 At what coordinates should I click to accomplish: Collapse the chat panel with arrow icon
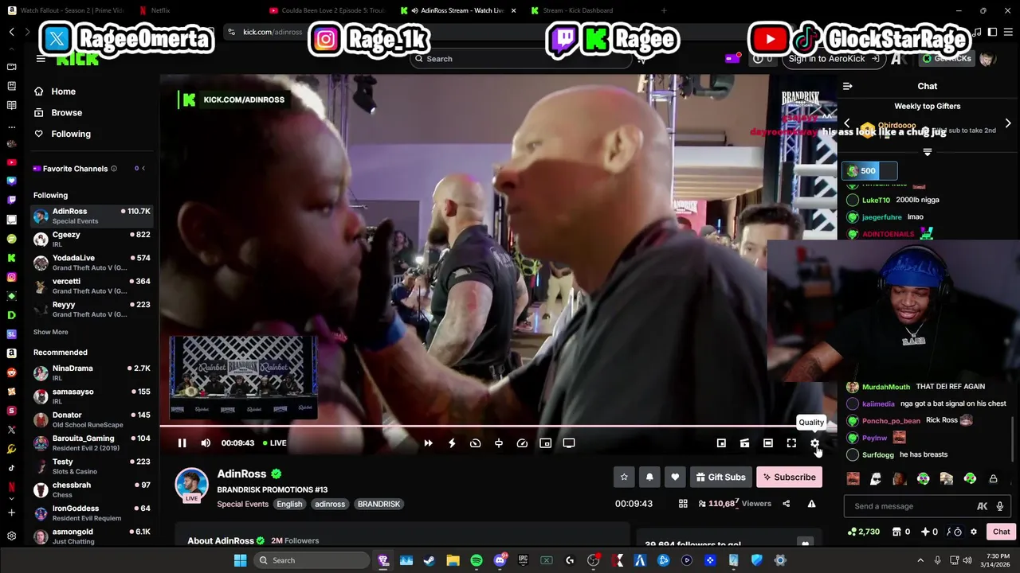[x=848, y=86]
